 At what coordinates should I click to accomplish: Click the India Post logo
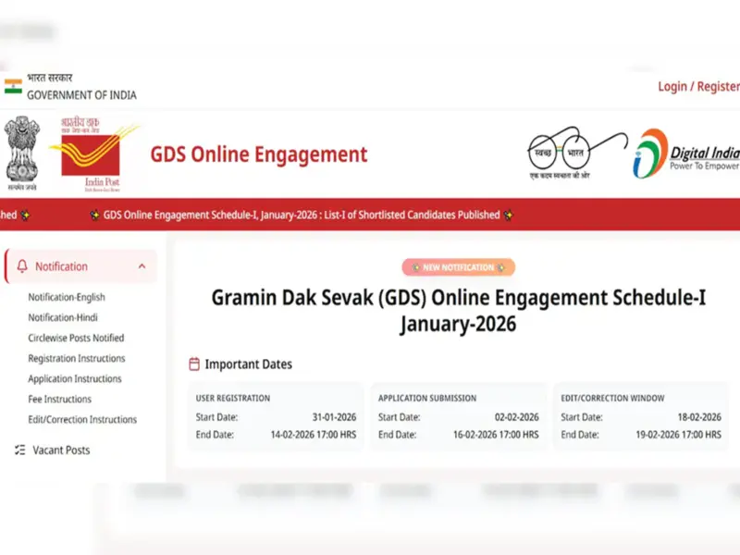pyautogui.click(x=91, y=153)
